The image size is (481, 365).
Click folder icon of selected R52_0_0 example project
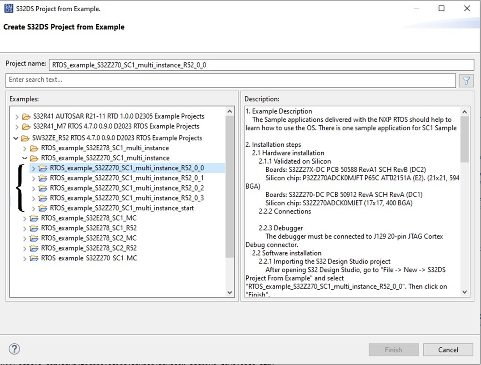point(43,168)
